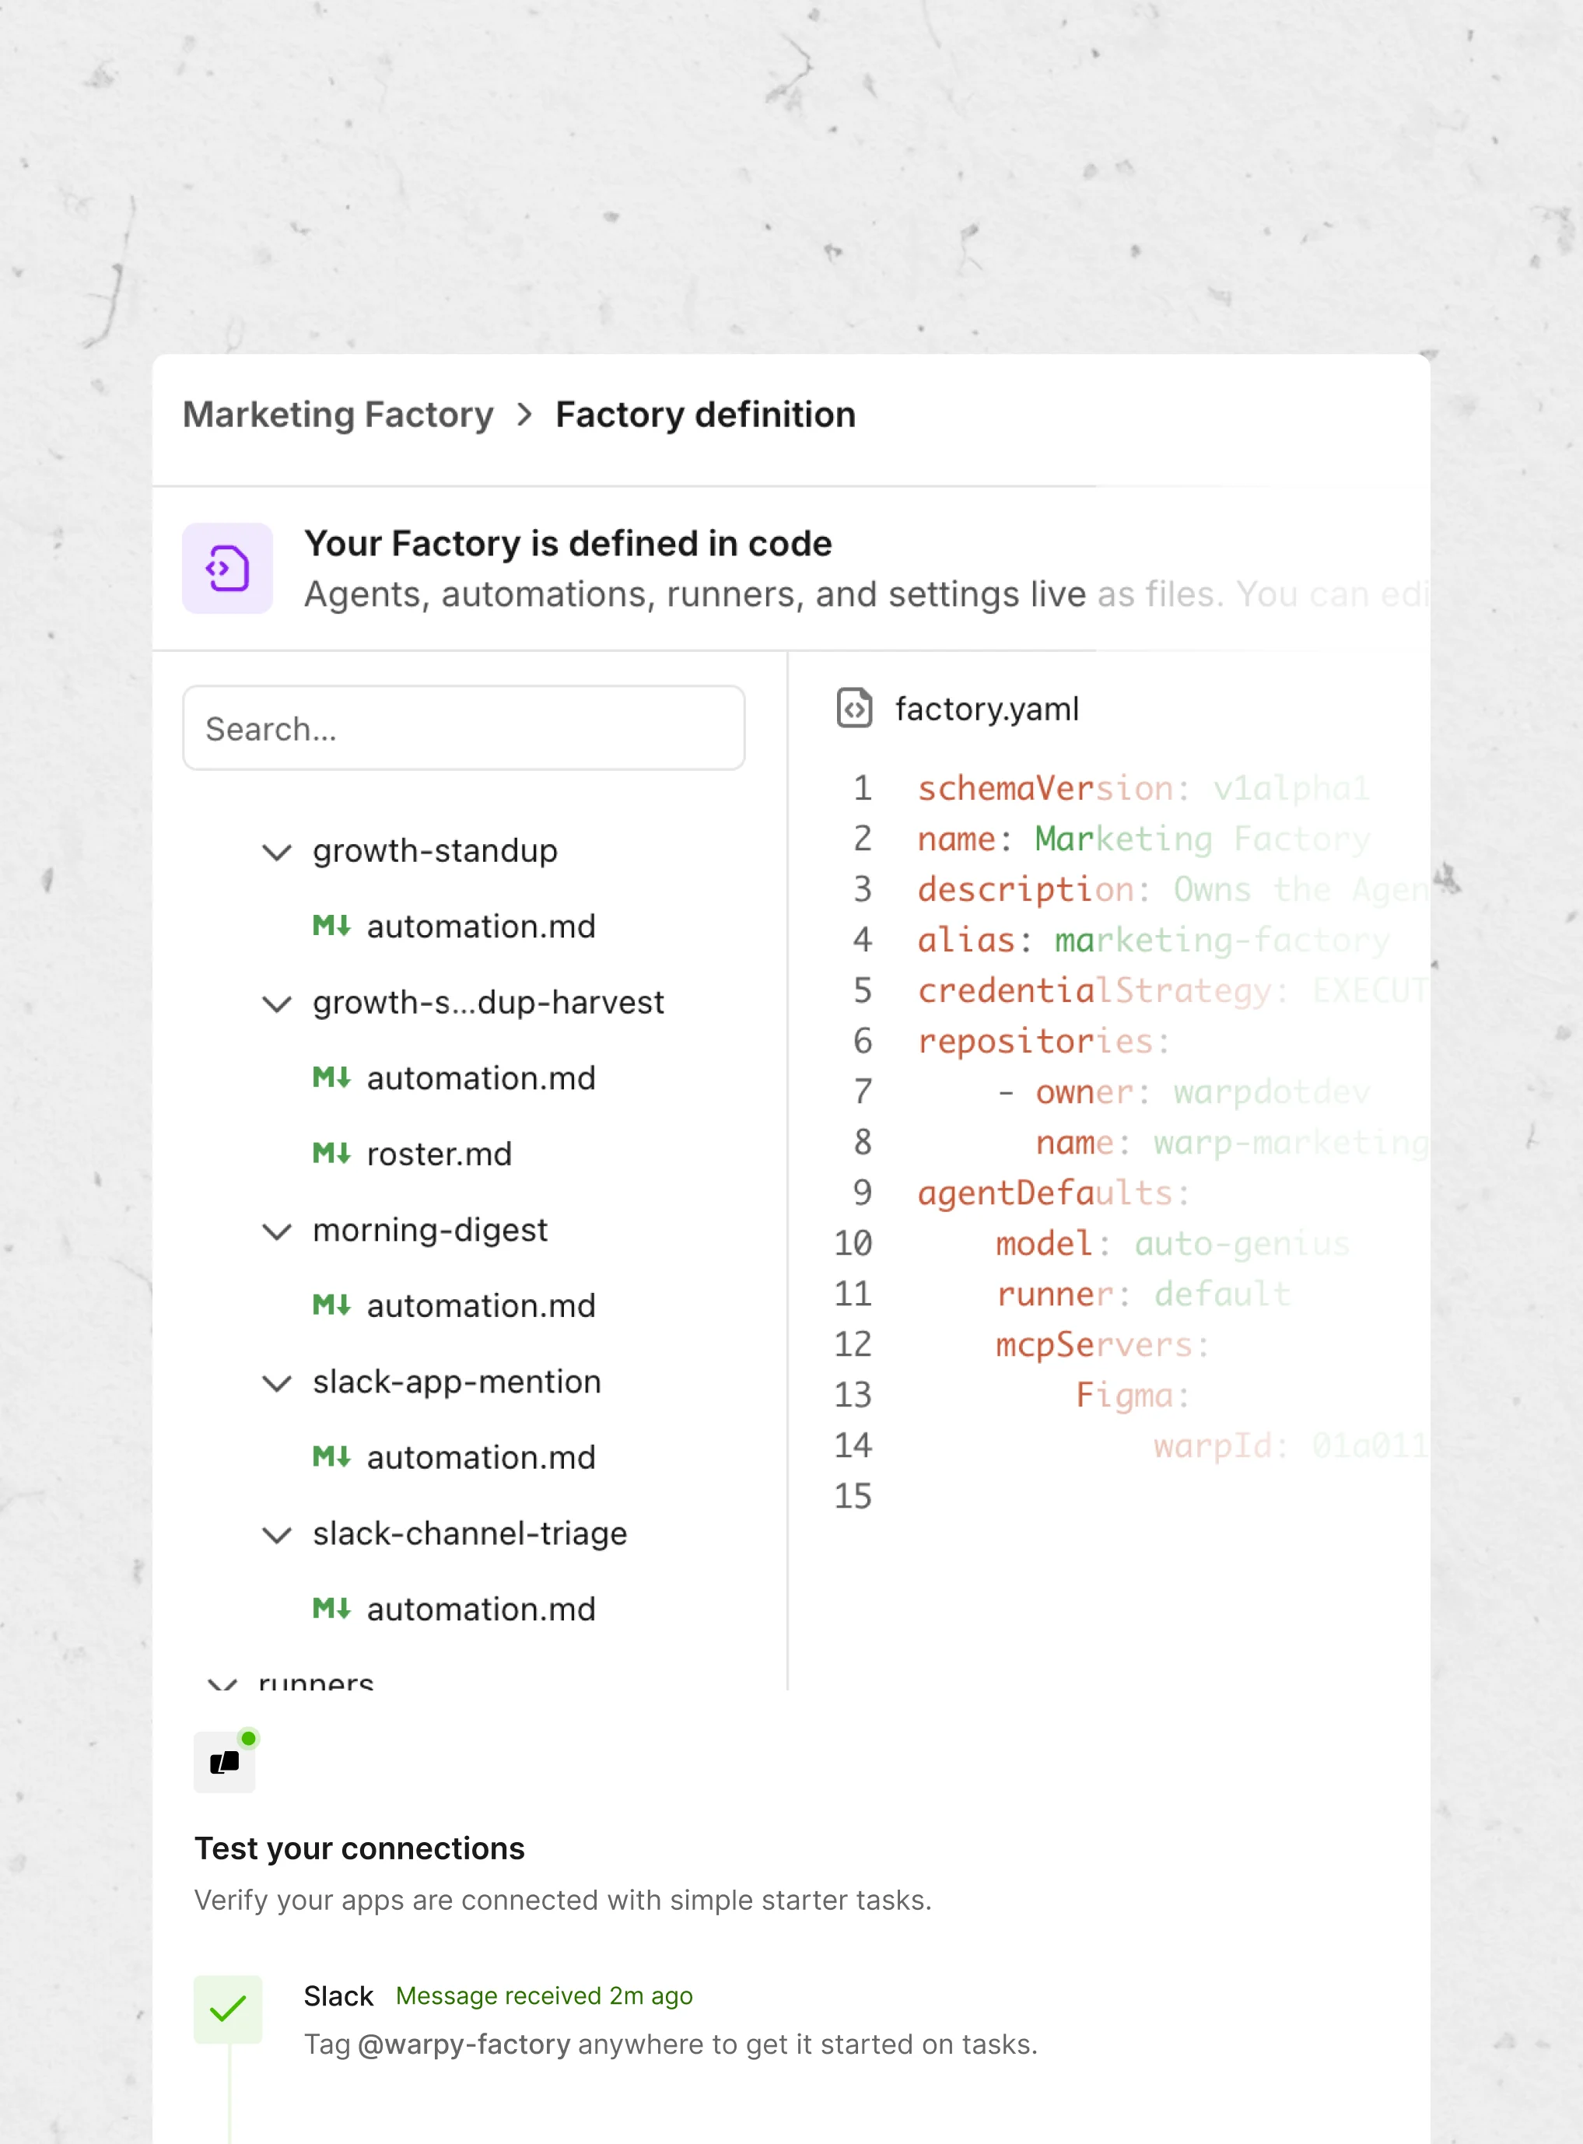This screenshot has width=1583, height=2144.
Task: Click markdown icon under slack-channel-triage folder
Action: [x=331, y=1608]
